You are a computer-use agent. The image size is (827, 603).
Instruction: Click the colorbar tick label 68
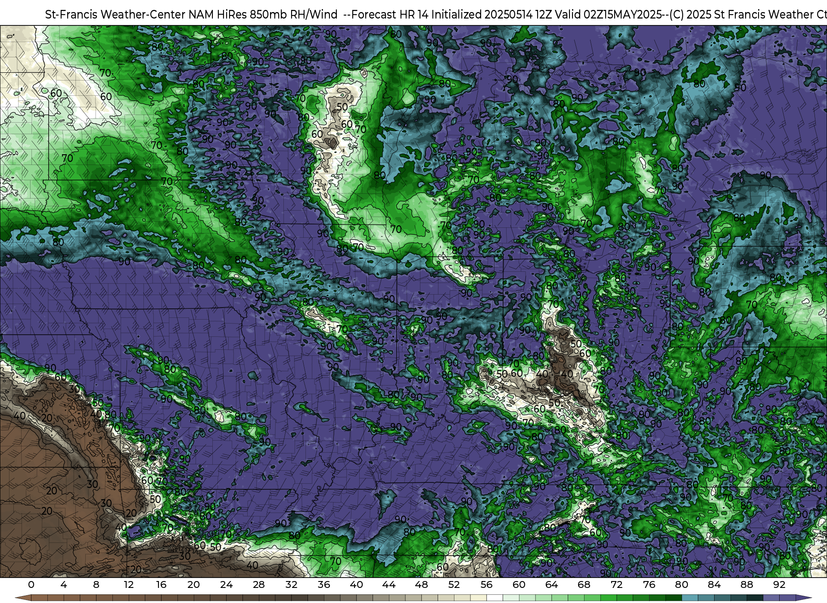coord(584,585)
